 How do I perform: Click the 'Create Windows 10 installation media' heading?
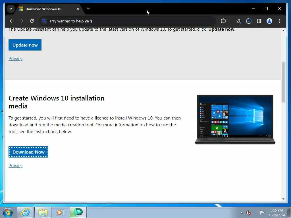[57, 102]
